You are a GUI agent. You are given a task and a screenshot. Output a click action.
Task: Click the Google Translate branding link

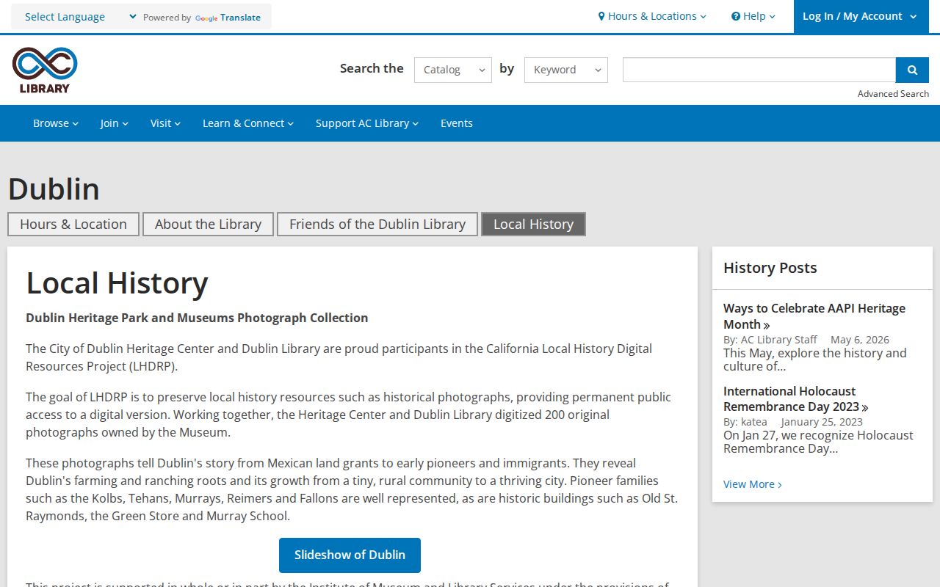[x=228, y=18]
